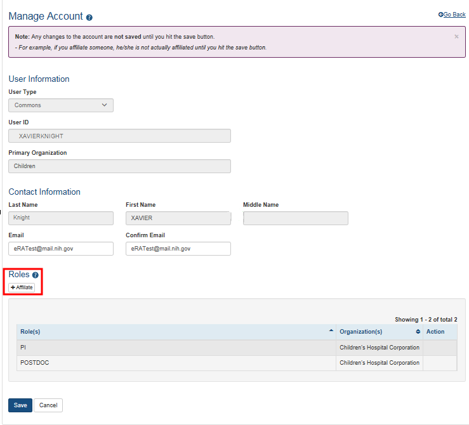Focus the Email input field

tap(61, 249)
